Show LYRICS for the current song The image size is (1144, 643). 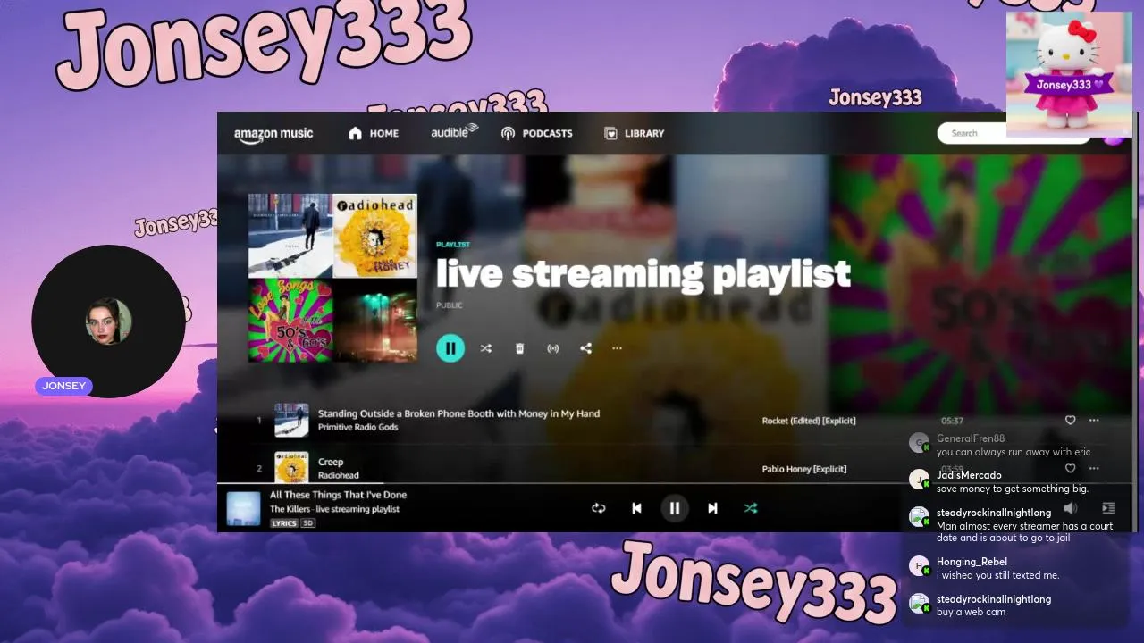tap(284, 523)
